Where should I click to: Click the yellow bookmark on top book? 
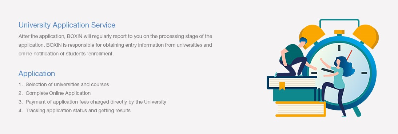pos(282,86)
